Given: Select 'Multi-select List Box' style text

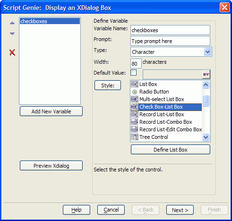Looking at the screenshot, I should pos(162,99).
